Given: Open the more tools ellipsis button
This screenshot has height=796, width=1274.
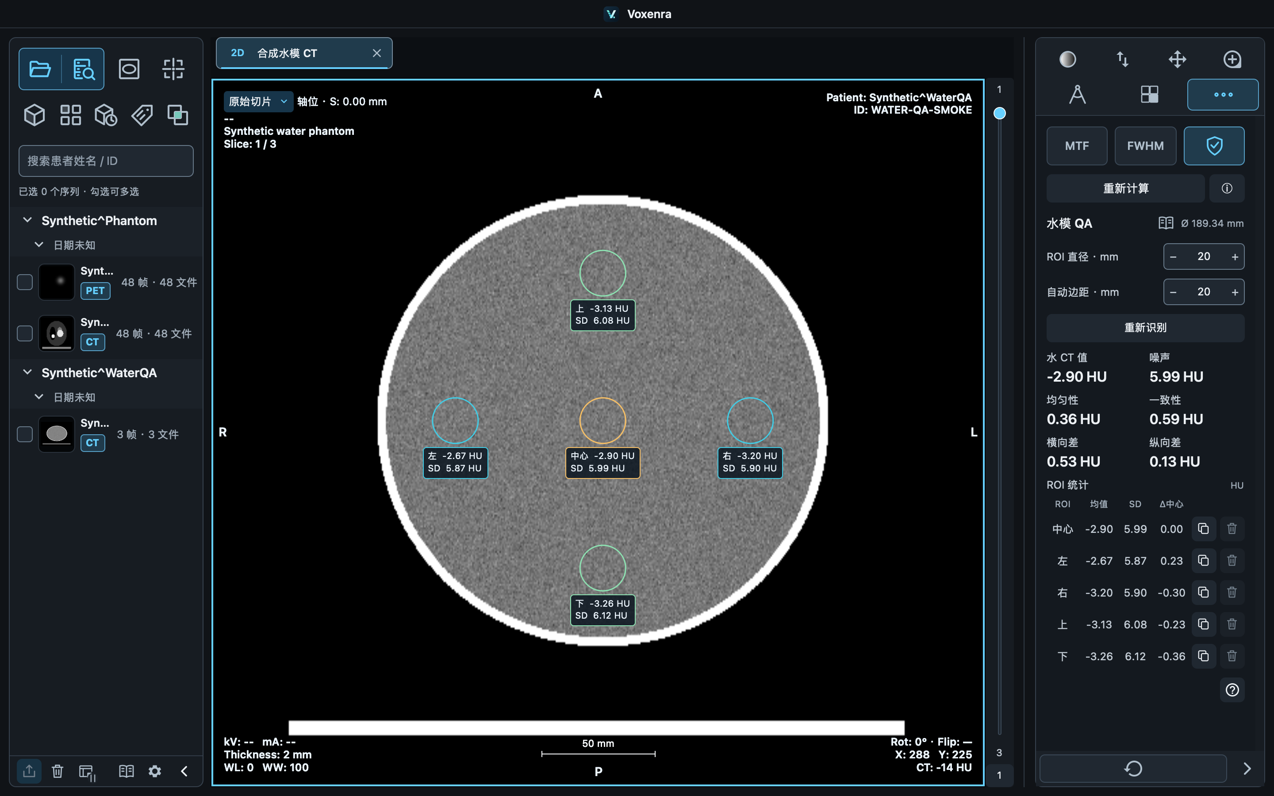Looking at the screenshot, I should coord(1223,95).
